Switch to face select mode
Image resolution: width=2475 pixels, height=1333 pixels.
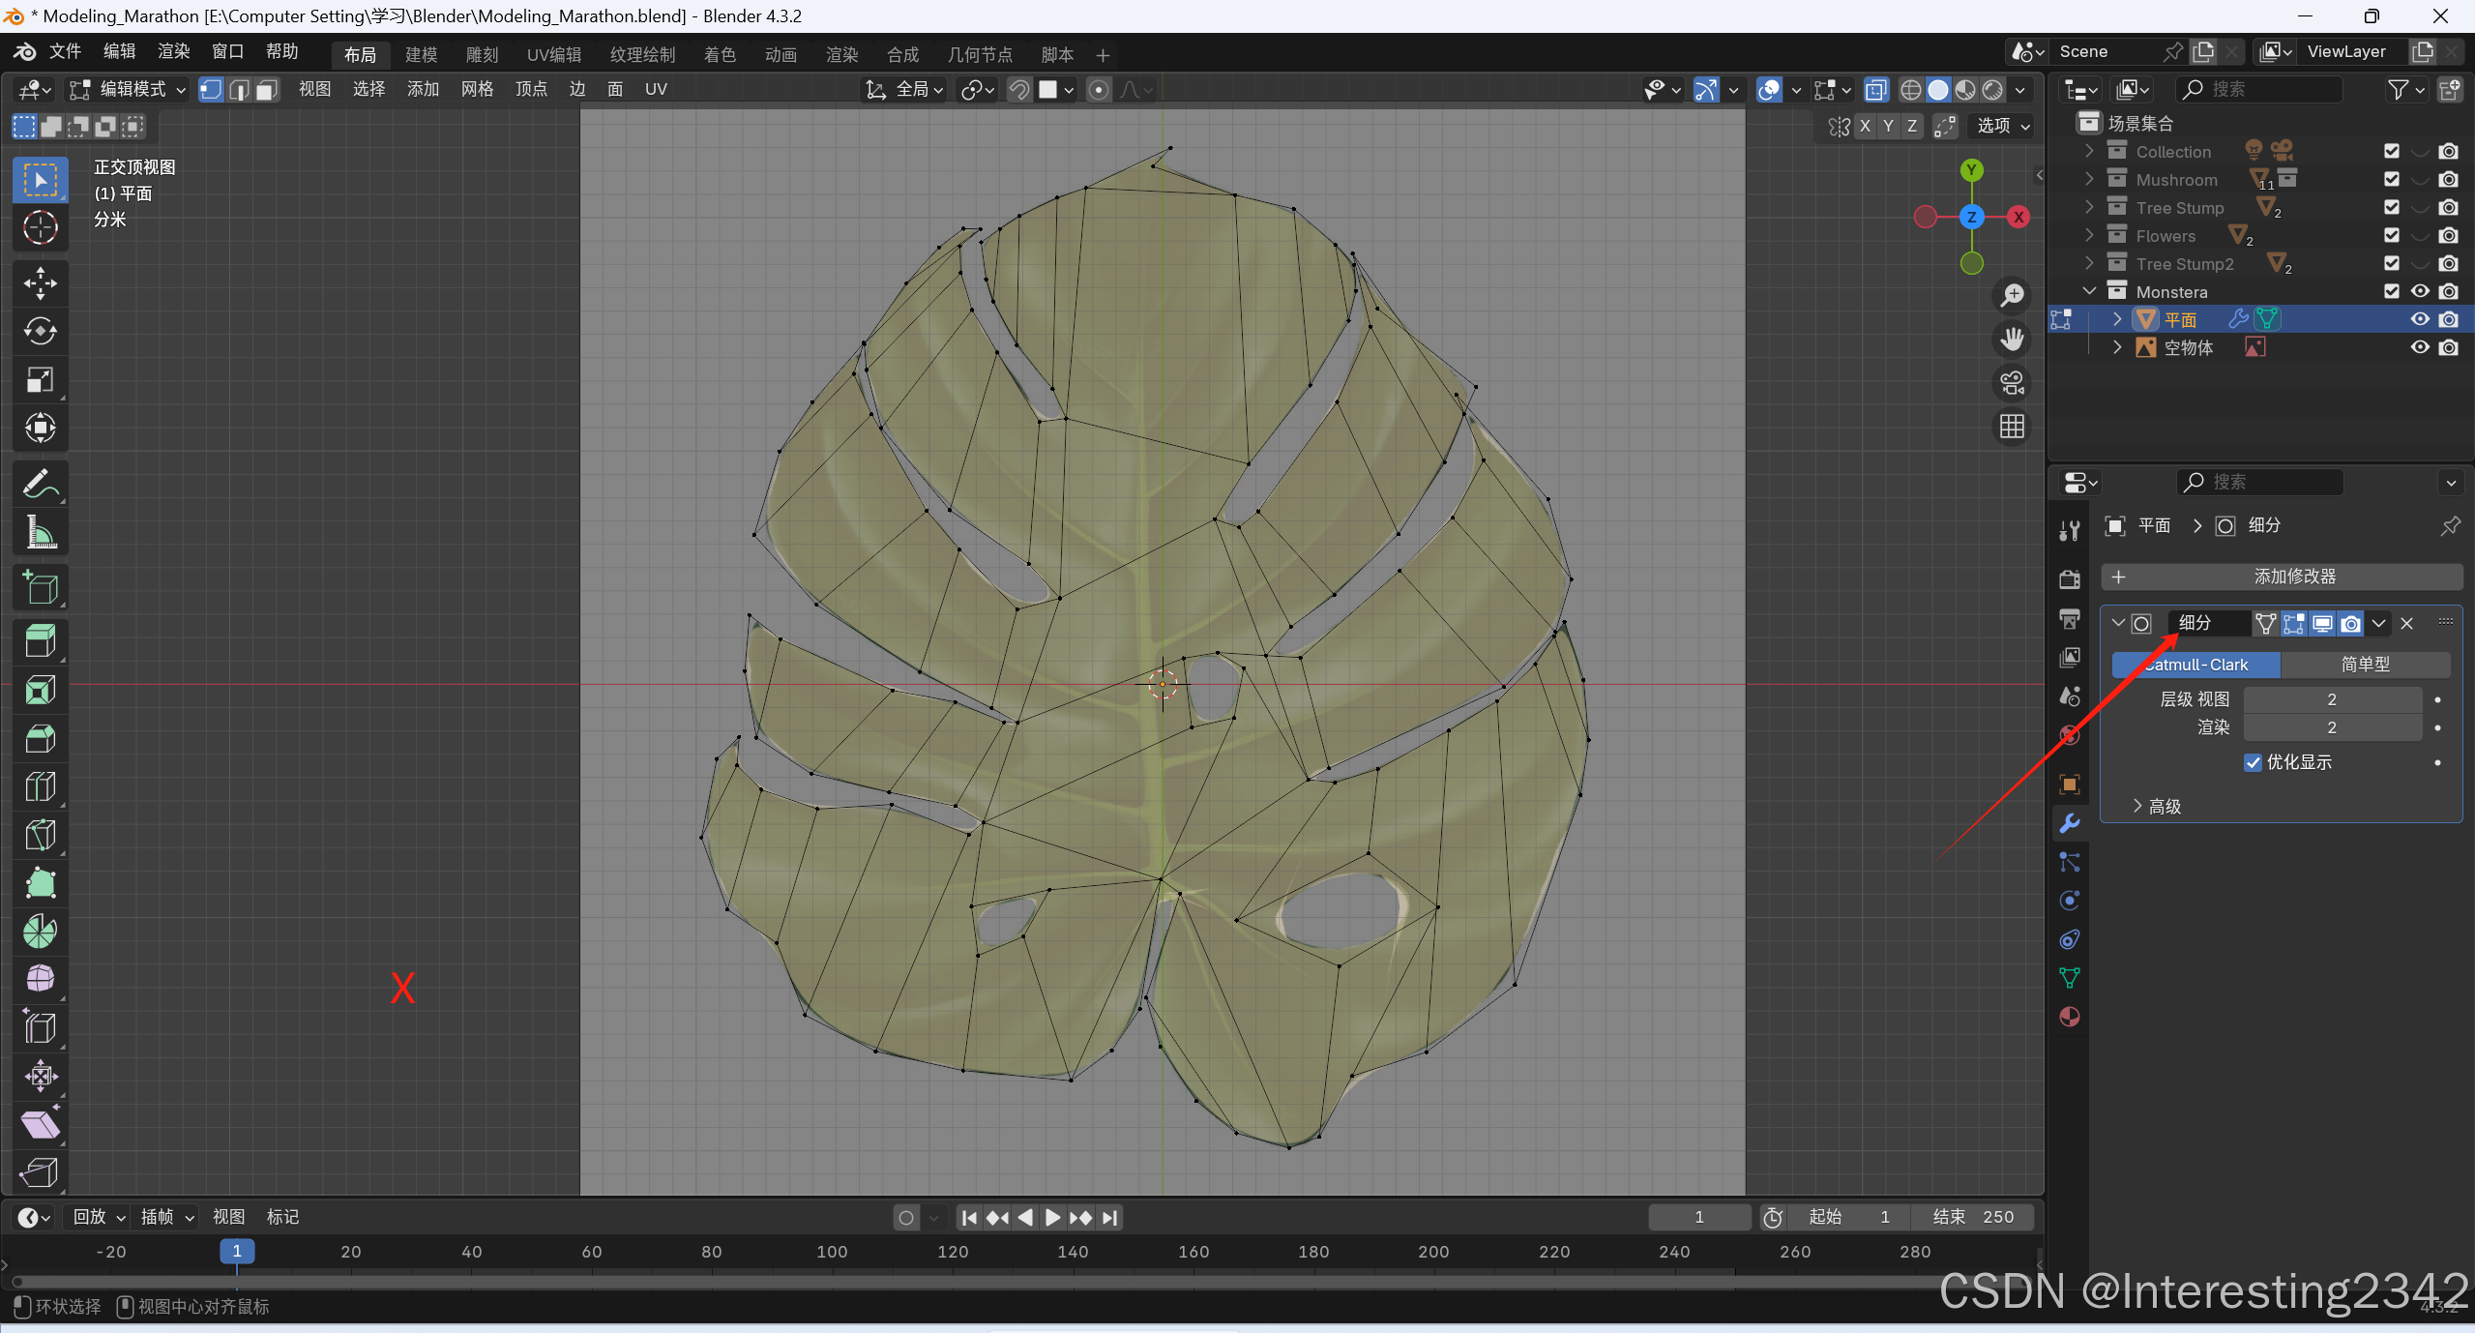pyautogui.click(x=267, y=90)
